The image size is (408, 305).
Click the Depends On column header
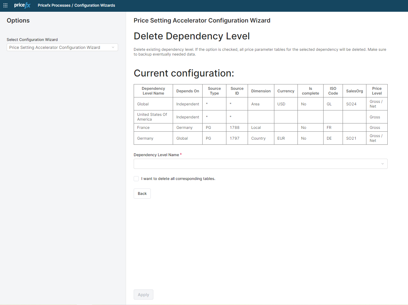(x=188, y=91)
